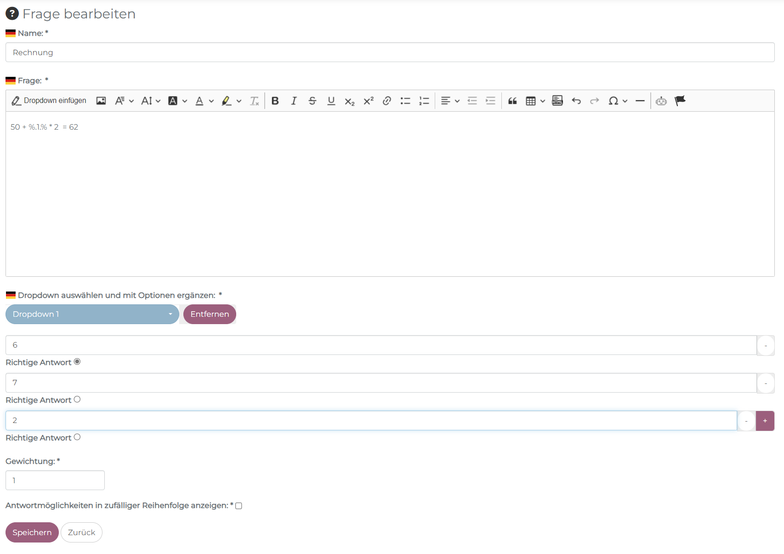Click the Entfernen button
Viewport: 784px width, 554px height.
tap(210, 314)
